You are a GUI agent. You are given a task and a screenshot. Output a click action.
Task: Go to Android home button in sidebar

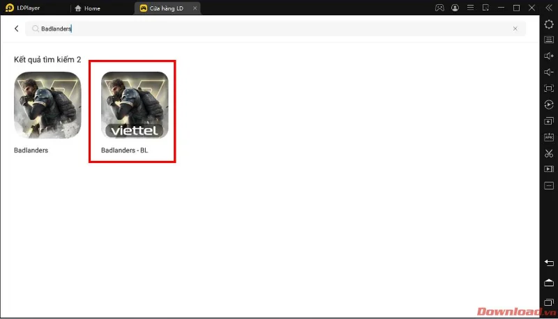pos(549,283)
